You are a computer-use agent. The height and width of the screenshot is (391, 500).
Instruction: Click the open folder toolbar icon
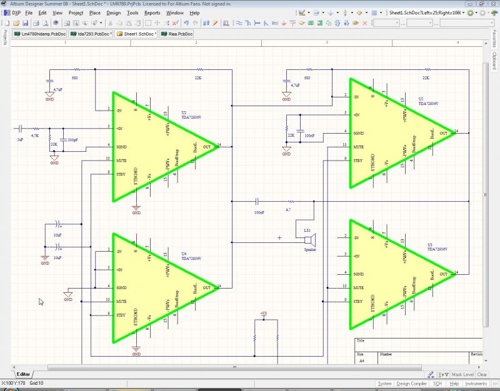(x=16, y=23)
